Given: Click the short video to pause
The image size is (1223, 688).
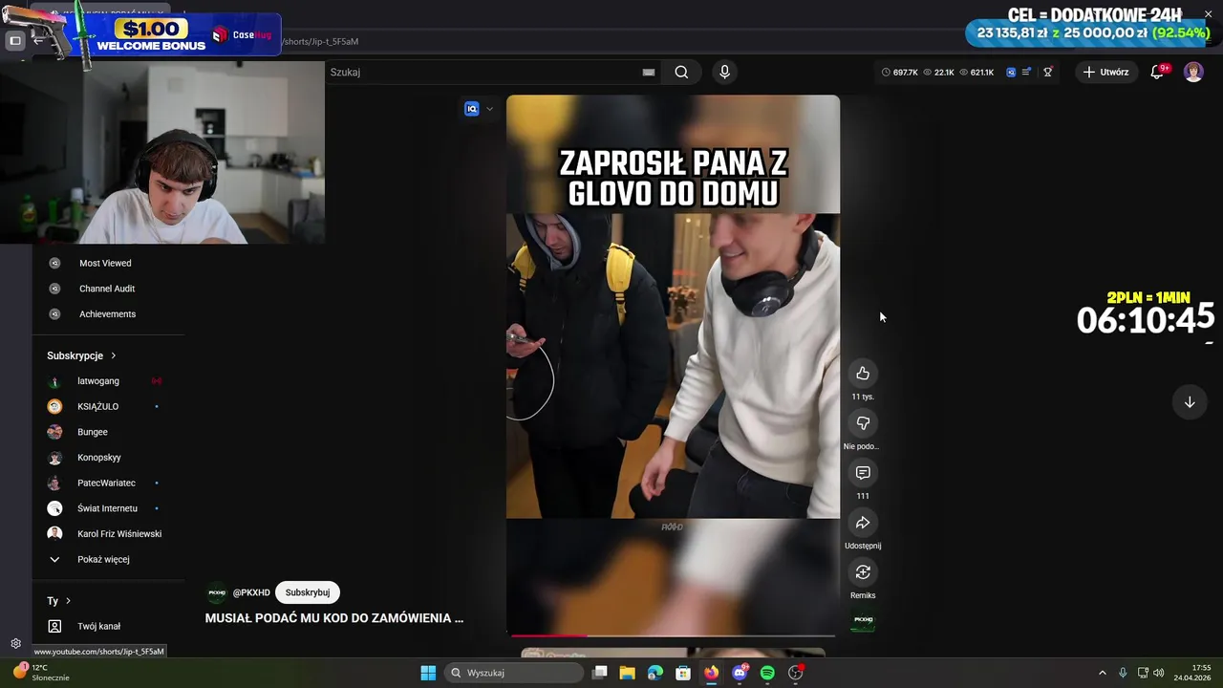Looking at the screenshot, I should (673, 365).
